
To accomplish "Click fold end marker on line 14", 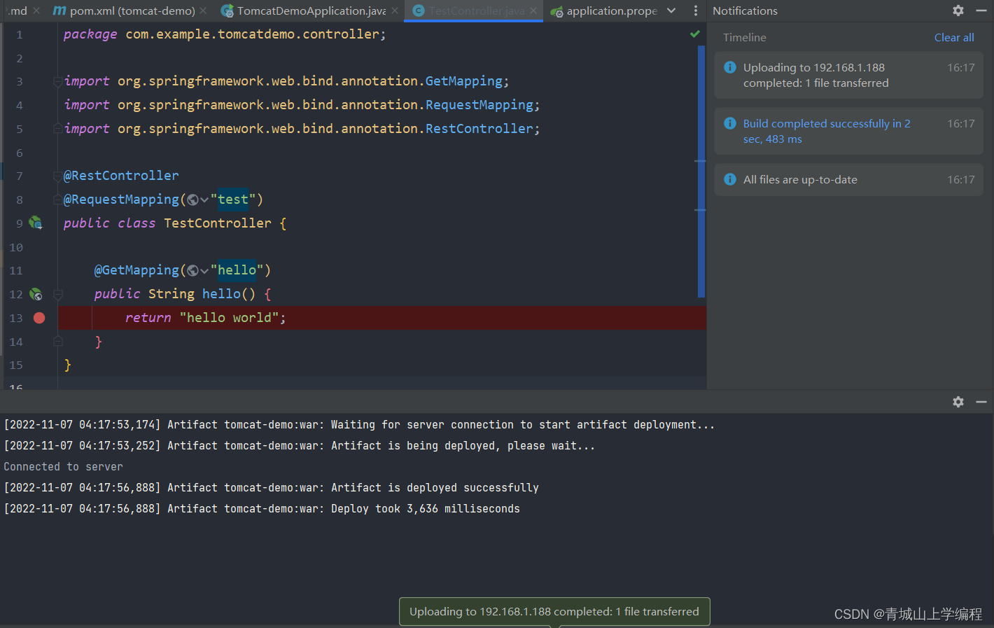I will point(58,342).
